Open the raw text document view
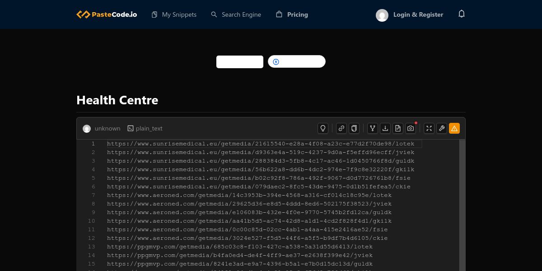 click(x=398, y=128)
